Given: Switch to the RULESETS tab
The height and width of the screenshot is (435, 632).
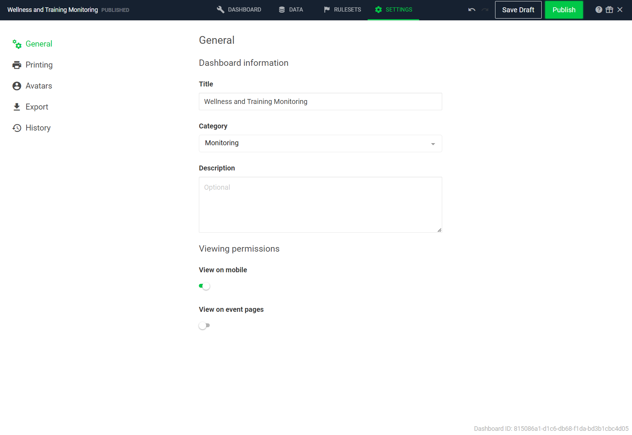Looking at the screenshot, I should click(x=342, y=10).
